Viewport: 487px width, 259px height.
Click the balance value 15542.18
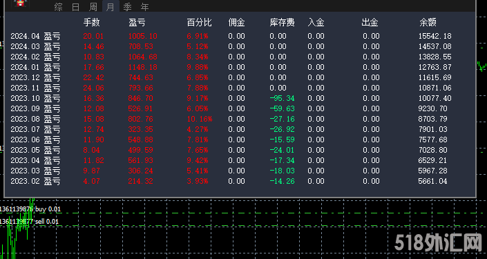(x=435, y=36)
